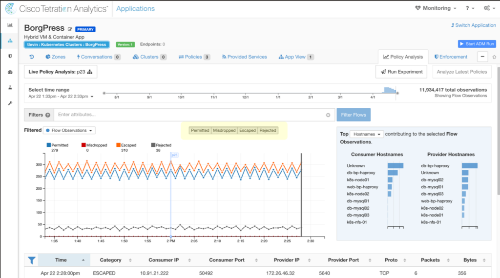This screenshot has height=278, width=500.
Task: Sort table by Proto column
Action: [x=395, y=260]
